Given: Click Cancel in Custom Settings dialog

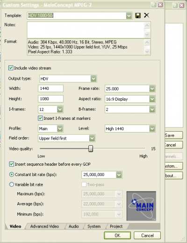Looking at the screenshot, I should point(147,236).
